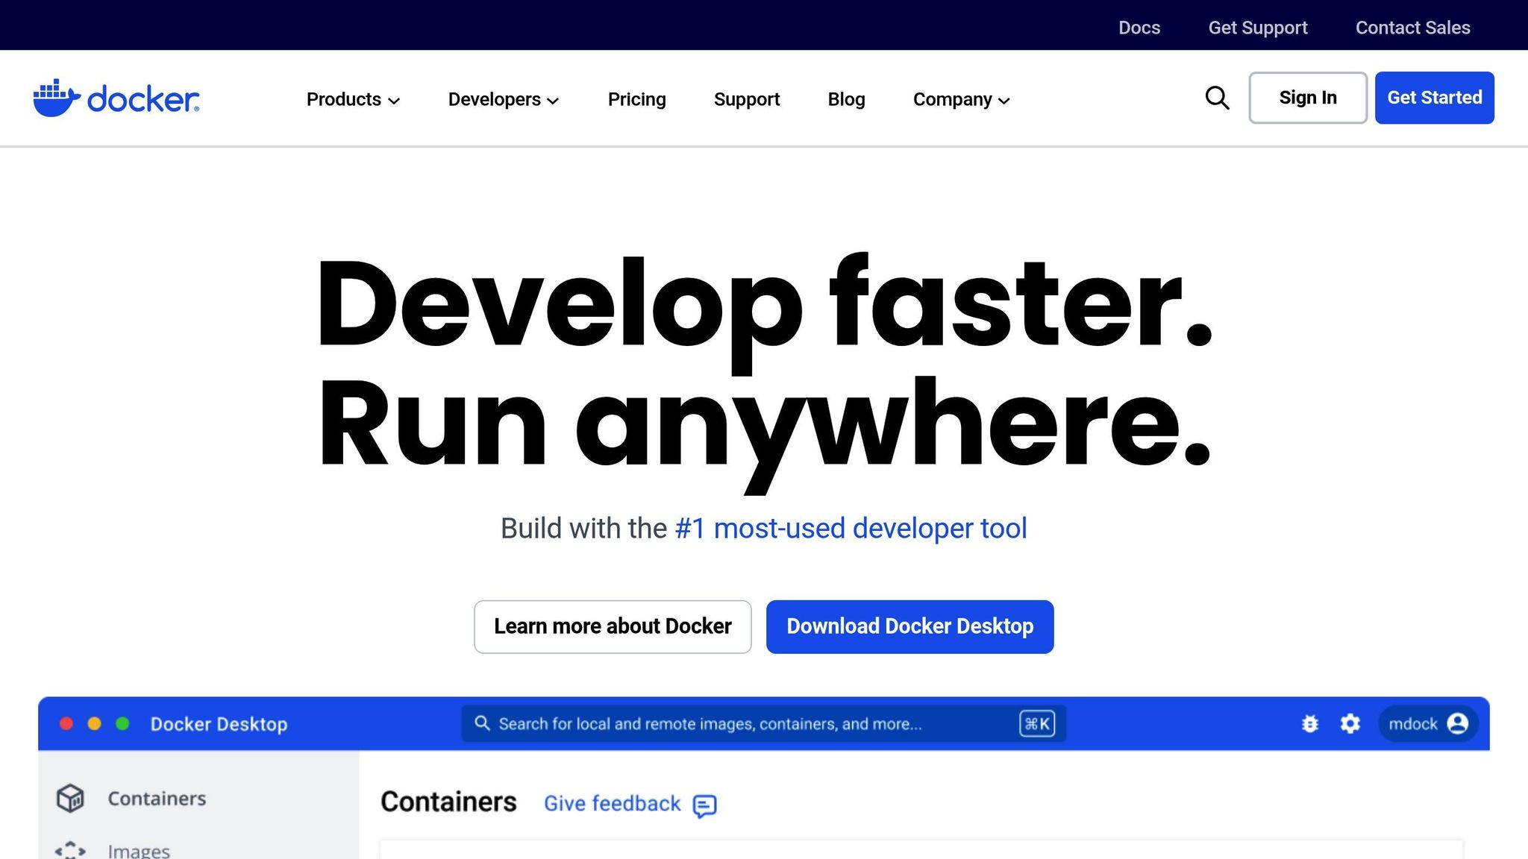The height and width of the screenshot is (859, 1528).
Task: Open the Pricing menu item
Action: tap(636, 99)
